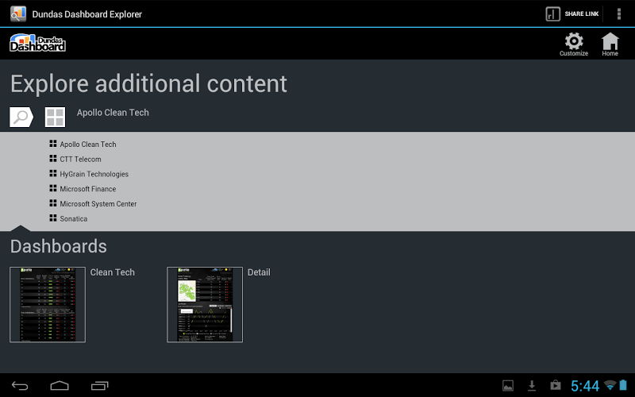Click grid icon beside Microsoft Finance
Screen dimensions: 635x397
(x=53, y=188)
